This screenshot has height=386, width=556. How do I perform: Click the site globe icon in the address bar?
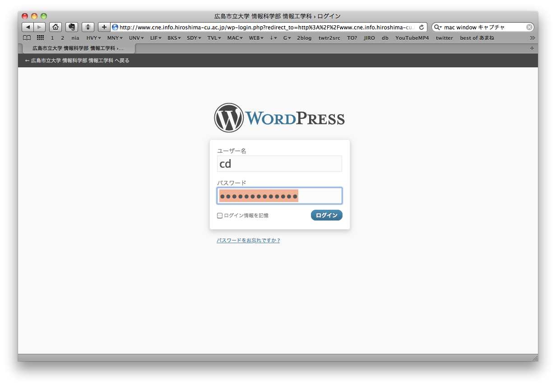(115, 27)
